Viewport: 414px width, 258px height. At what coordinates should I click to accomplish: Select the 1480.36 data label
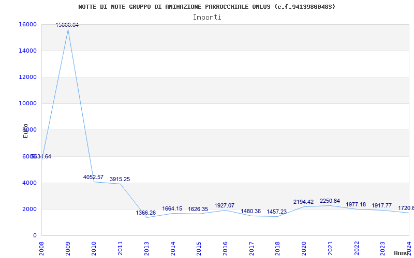click(x=250, y=211)
